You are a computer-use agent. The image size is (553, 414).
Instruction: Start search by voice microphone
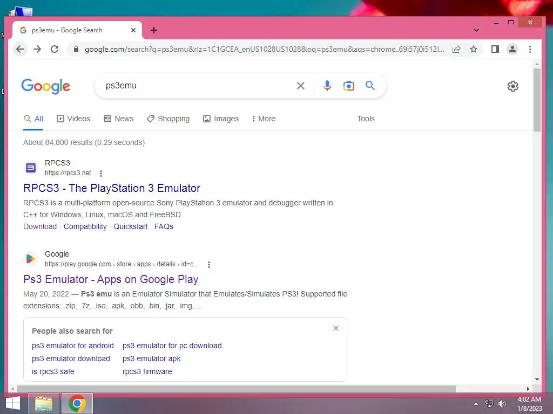coord(327,86)
